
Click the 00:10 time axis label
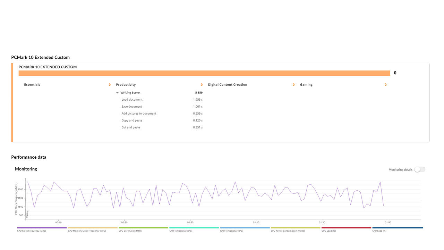59,223
